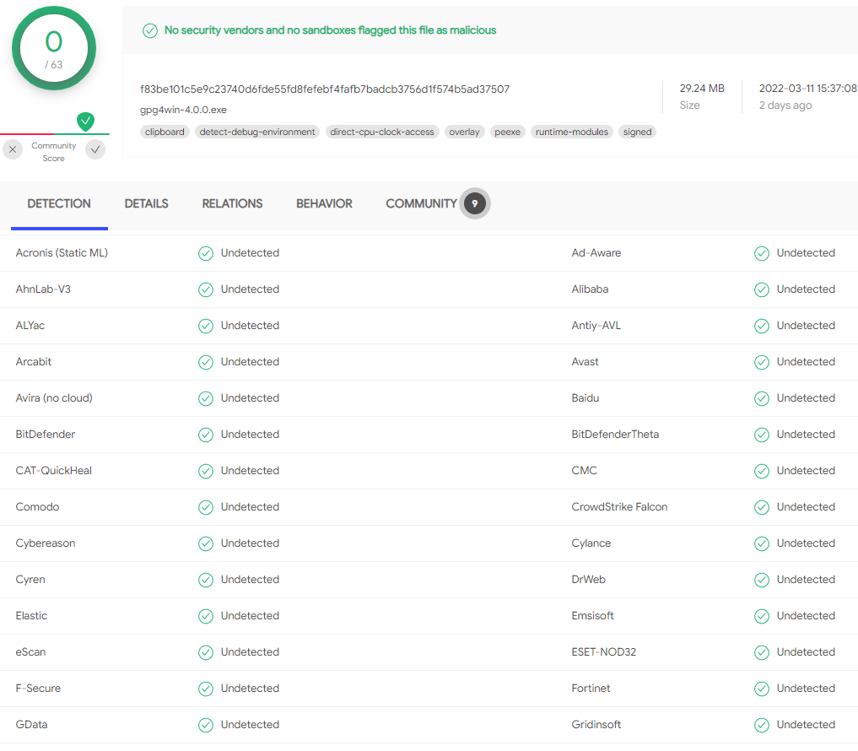Click the Undetected check icon for DrWeb
The image size is (858, 751).
click(762, 580)
